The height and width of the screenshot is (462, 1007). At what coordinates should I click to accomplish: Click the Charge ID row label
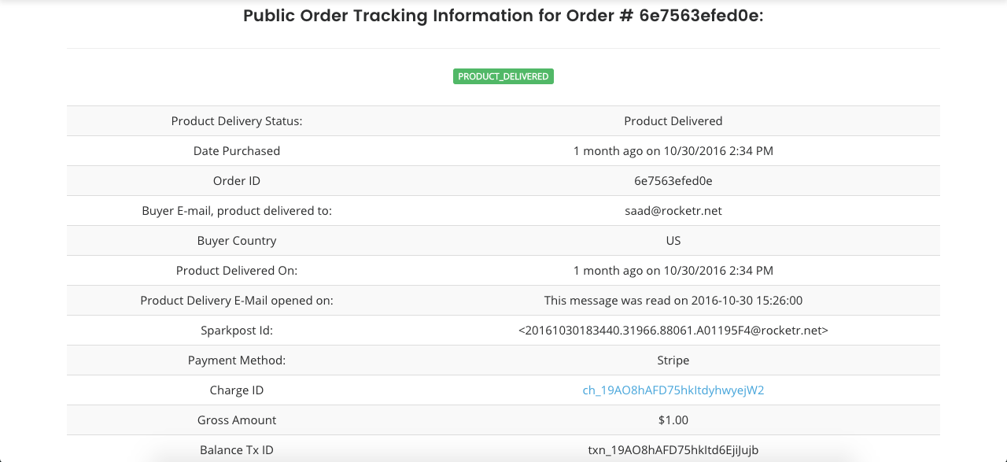(x=237, y=390)
